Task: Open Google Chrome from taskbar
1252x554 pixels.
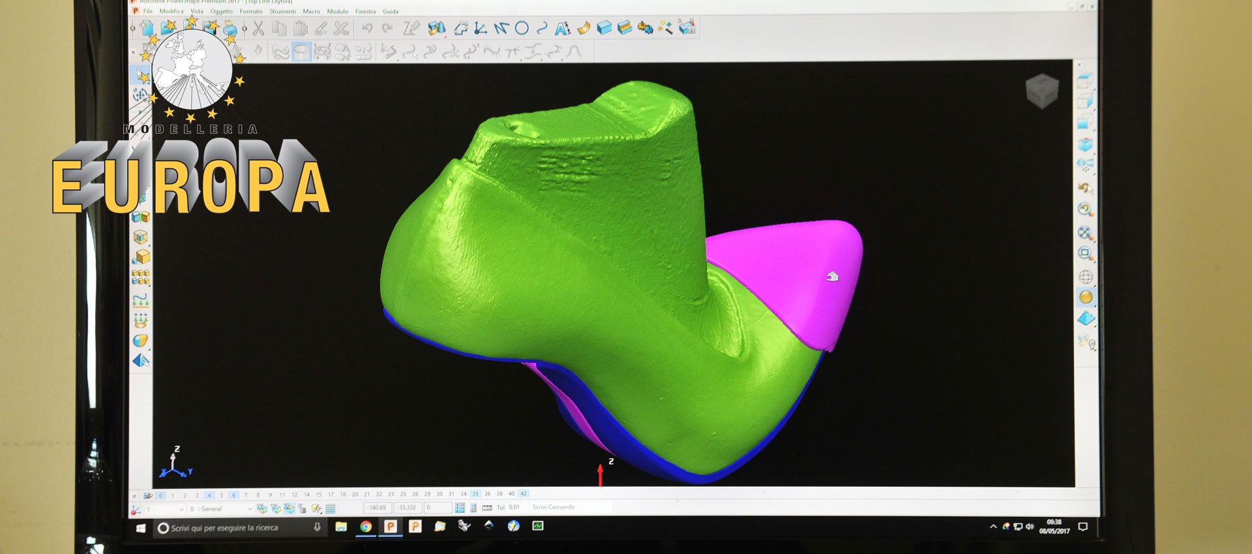Action: pyautogui.click(x=366, y=527)
